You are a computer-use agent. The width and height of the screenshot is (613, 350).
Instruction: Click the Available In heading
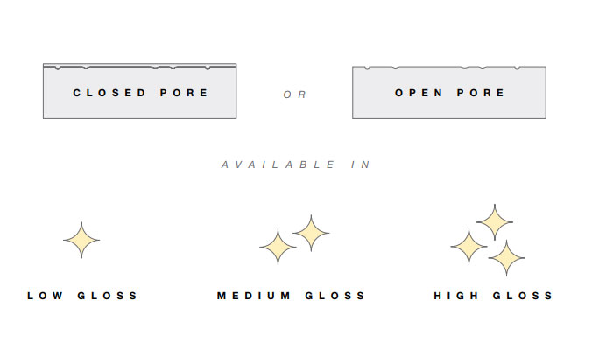click(295, 164)
